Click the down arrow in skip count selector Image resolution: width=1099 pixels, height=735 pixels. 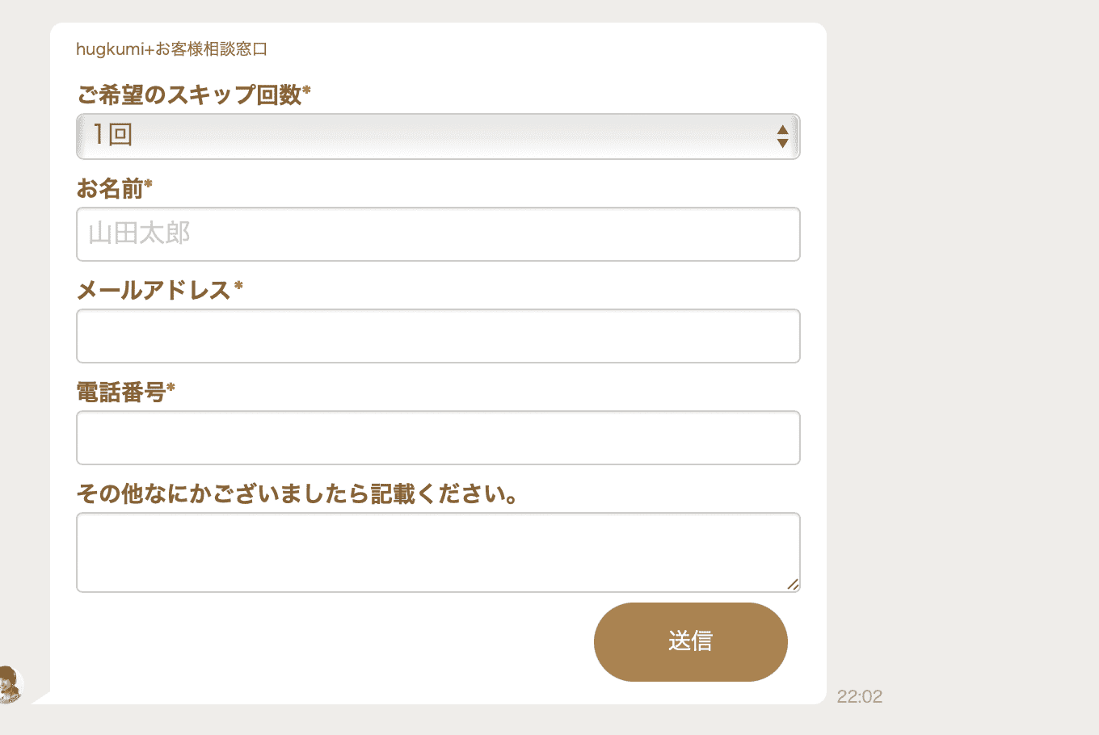pyautogui.click(x=782, y=143)
